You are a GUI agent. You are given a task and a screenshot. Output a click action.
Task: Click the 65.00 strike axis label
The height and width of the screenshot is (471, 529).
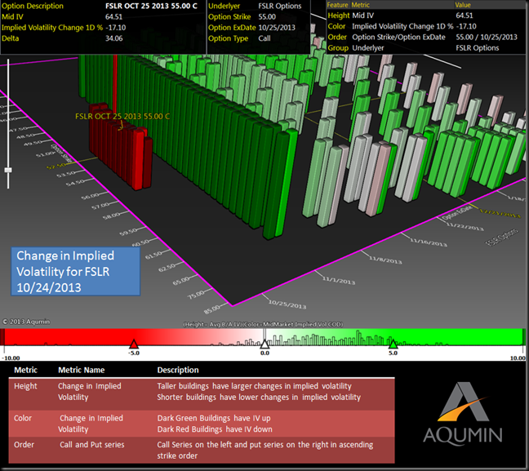click(181, 280)
